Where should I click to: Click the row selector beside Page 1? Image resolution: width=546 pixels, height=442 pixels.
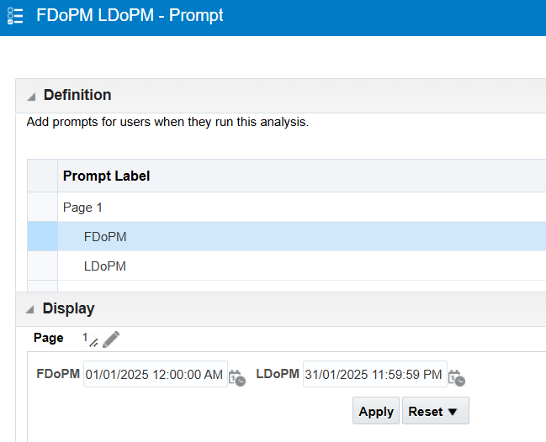[42, 208]
